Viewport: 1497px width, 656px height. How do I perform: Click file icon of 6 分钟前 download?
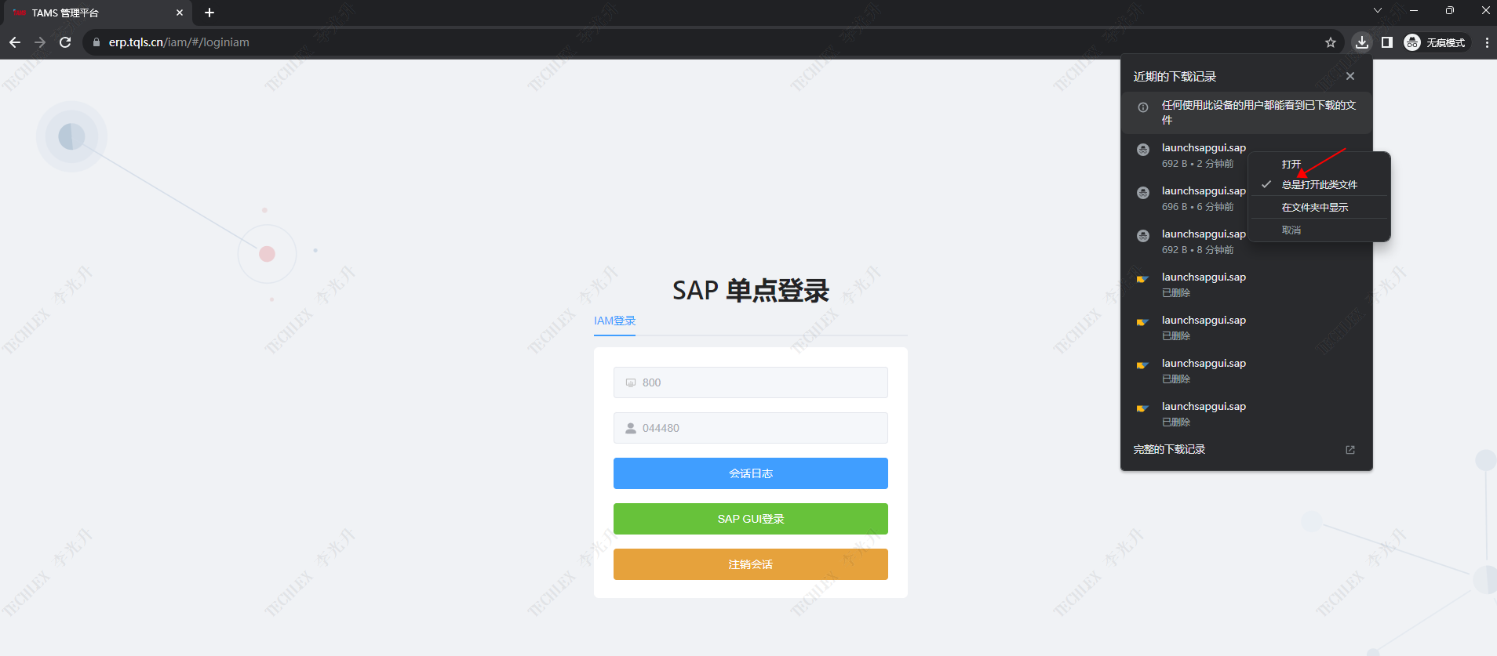[1143, 193]
